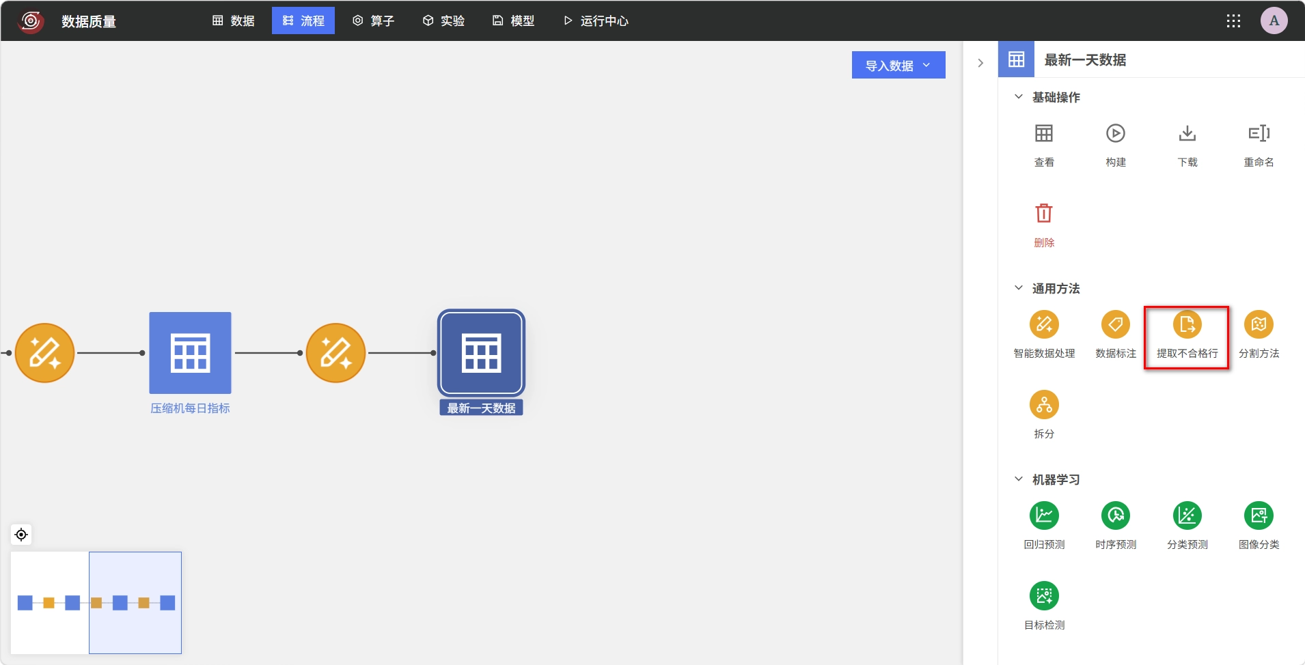Screen dimensions: 1305x665
Task: Open 时序预测 time series prediction
Action: (1116, 515)
